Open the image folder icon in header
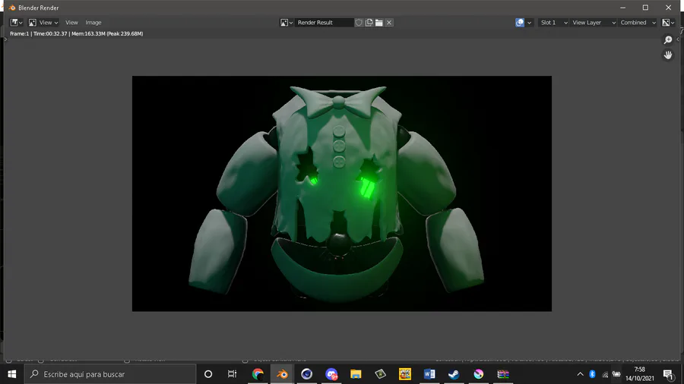The height and width of the screenshot is (384, 684). coord(379,23)
